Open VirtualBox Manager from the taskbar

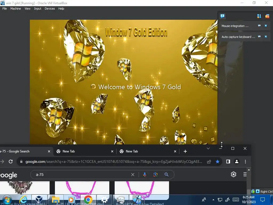pos(39,200)
